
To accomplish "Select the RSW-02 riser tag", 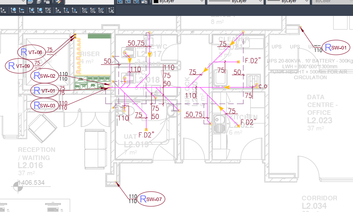I will click(x=44, y=76).
